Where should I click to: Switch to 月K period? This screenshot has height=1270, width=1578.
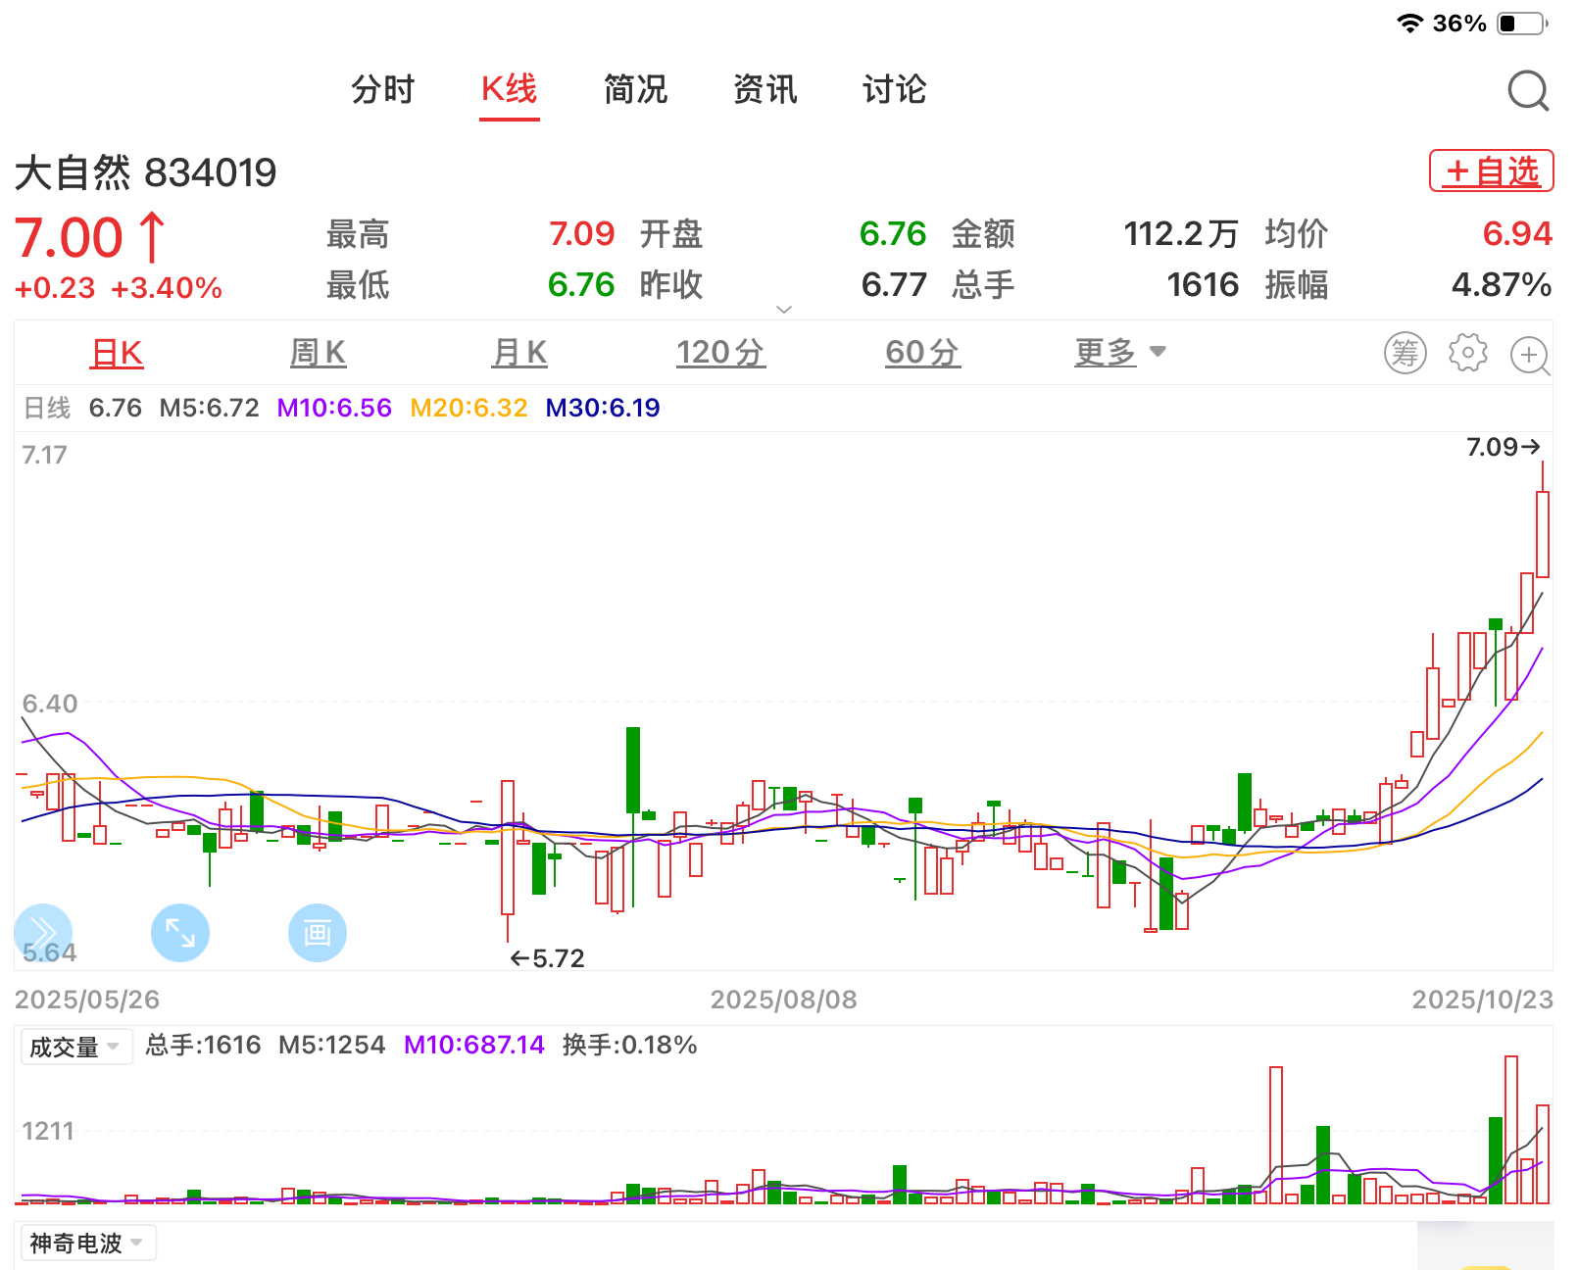pyautogui.click(x=520, y=353)
